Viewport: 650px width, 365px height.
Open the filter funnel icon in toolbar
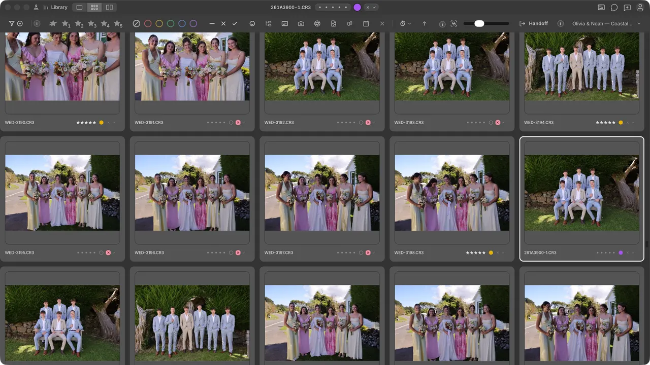[12, 24]
